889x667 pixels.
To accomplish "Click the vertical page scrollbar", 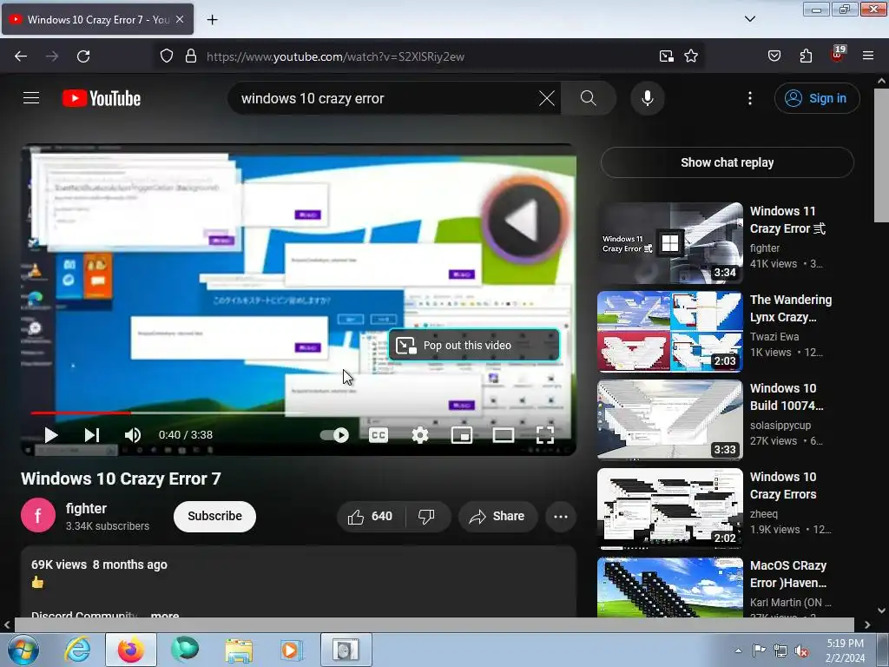I will click(x=881, y=155).
